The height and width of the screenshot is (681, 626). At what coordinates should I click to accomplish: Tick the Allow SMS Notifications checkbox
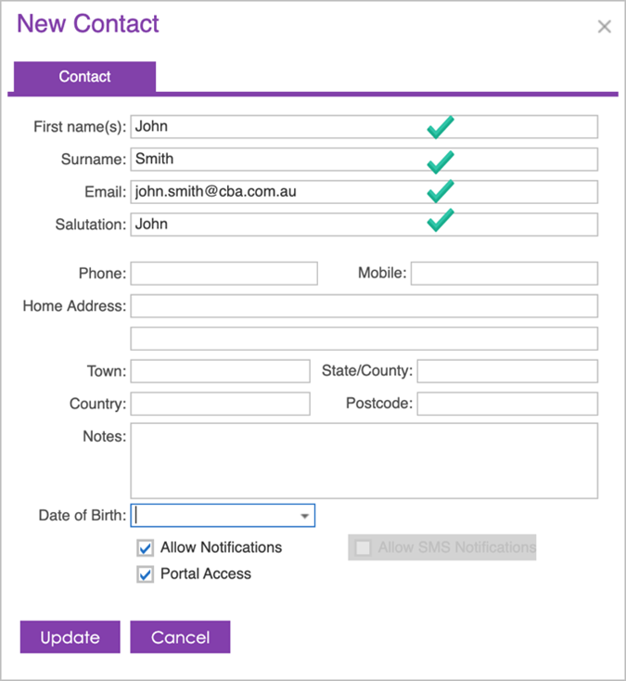pos(363,547)
